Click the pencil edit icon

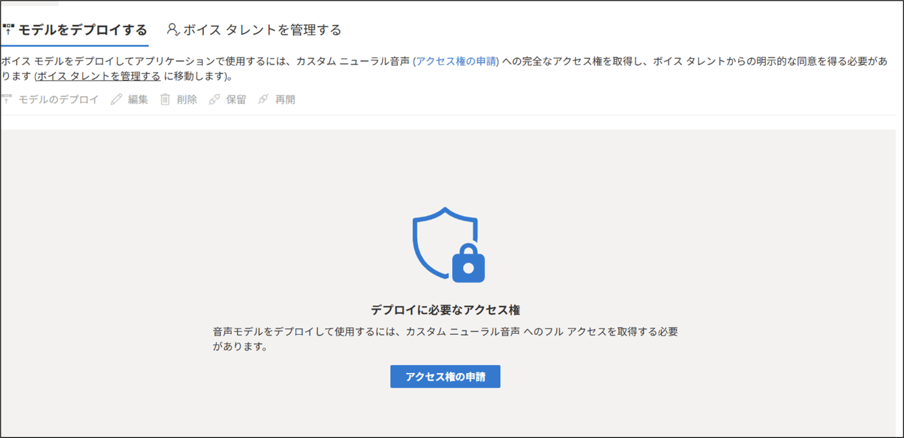click(x=116, y=99)
